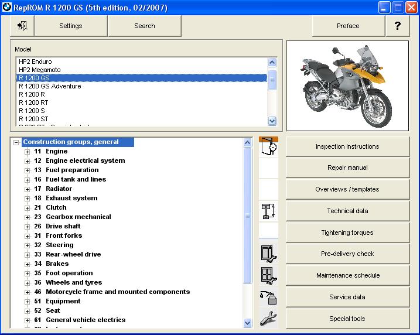Expand the 11 Engine tree node
Viewport: 420px width, 335px height.
(x=27, y=152)
